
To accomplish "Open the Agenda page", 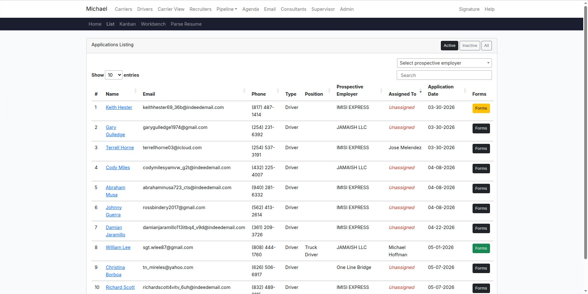I will (251, 9).
